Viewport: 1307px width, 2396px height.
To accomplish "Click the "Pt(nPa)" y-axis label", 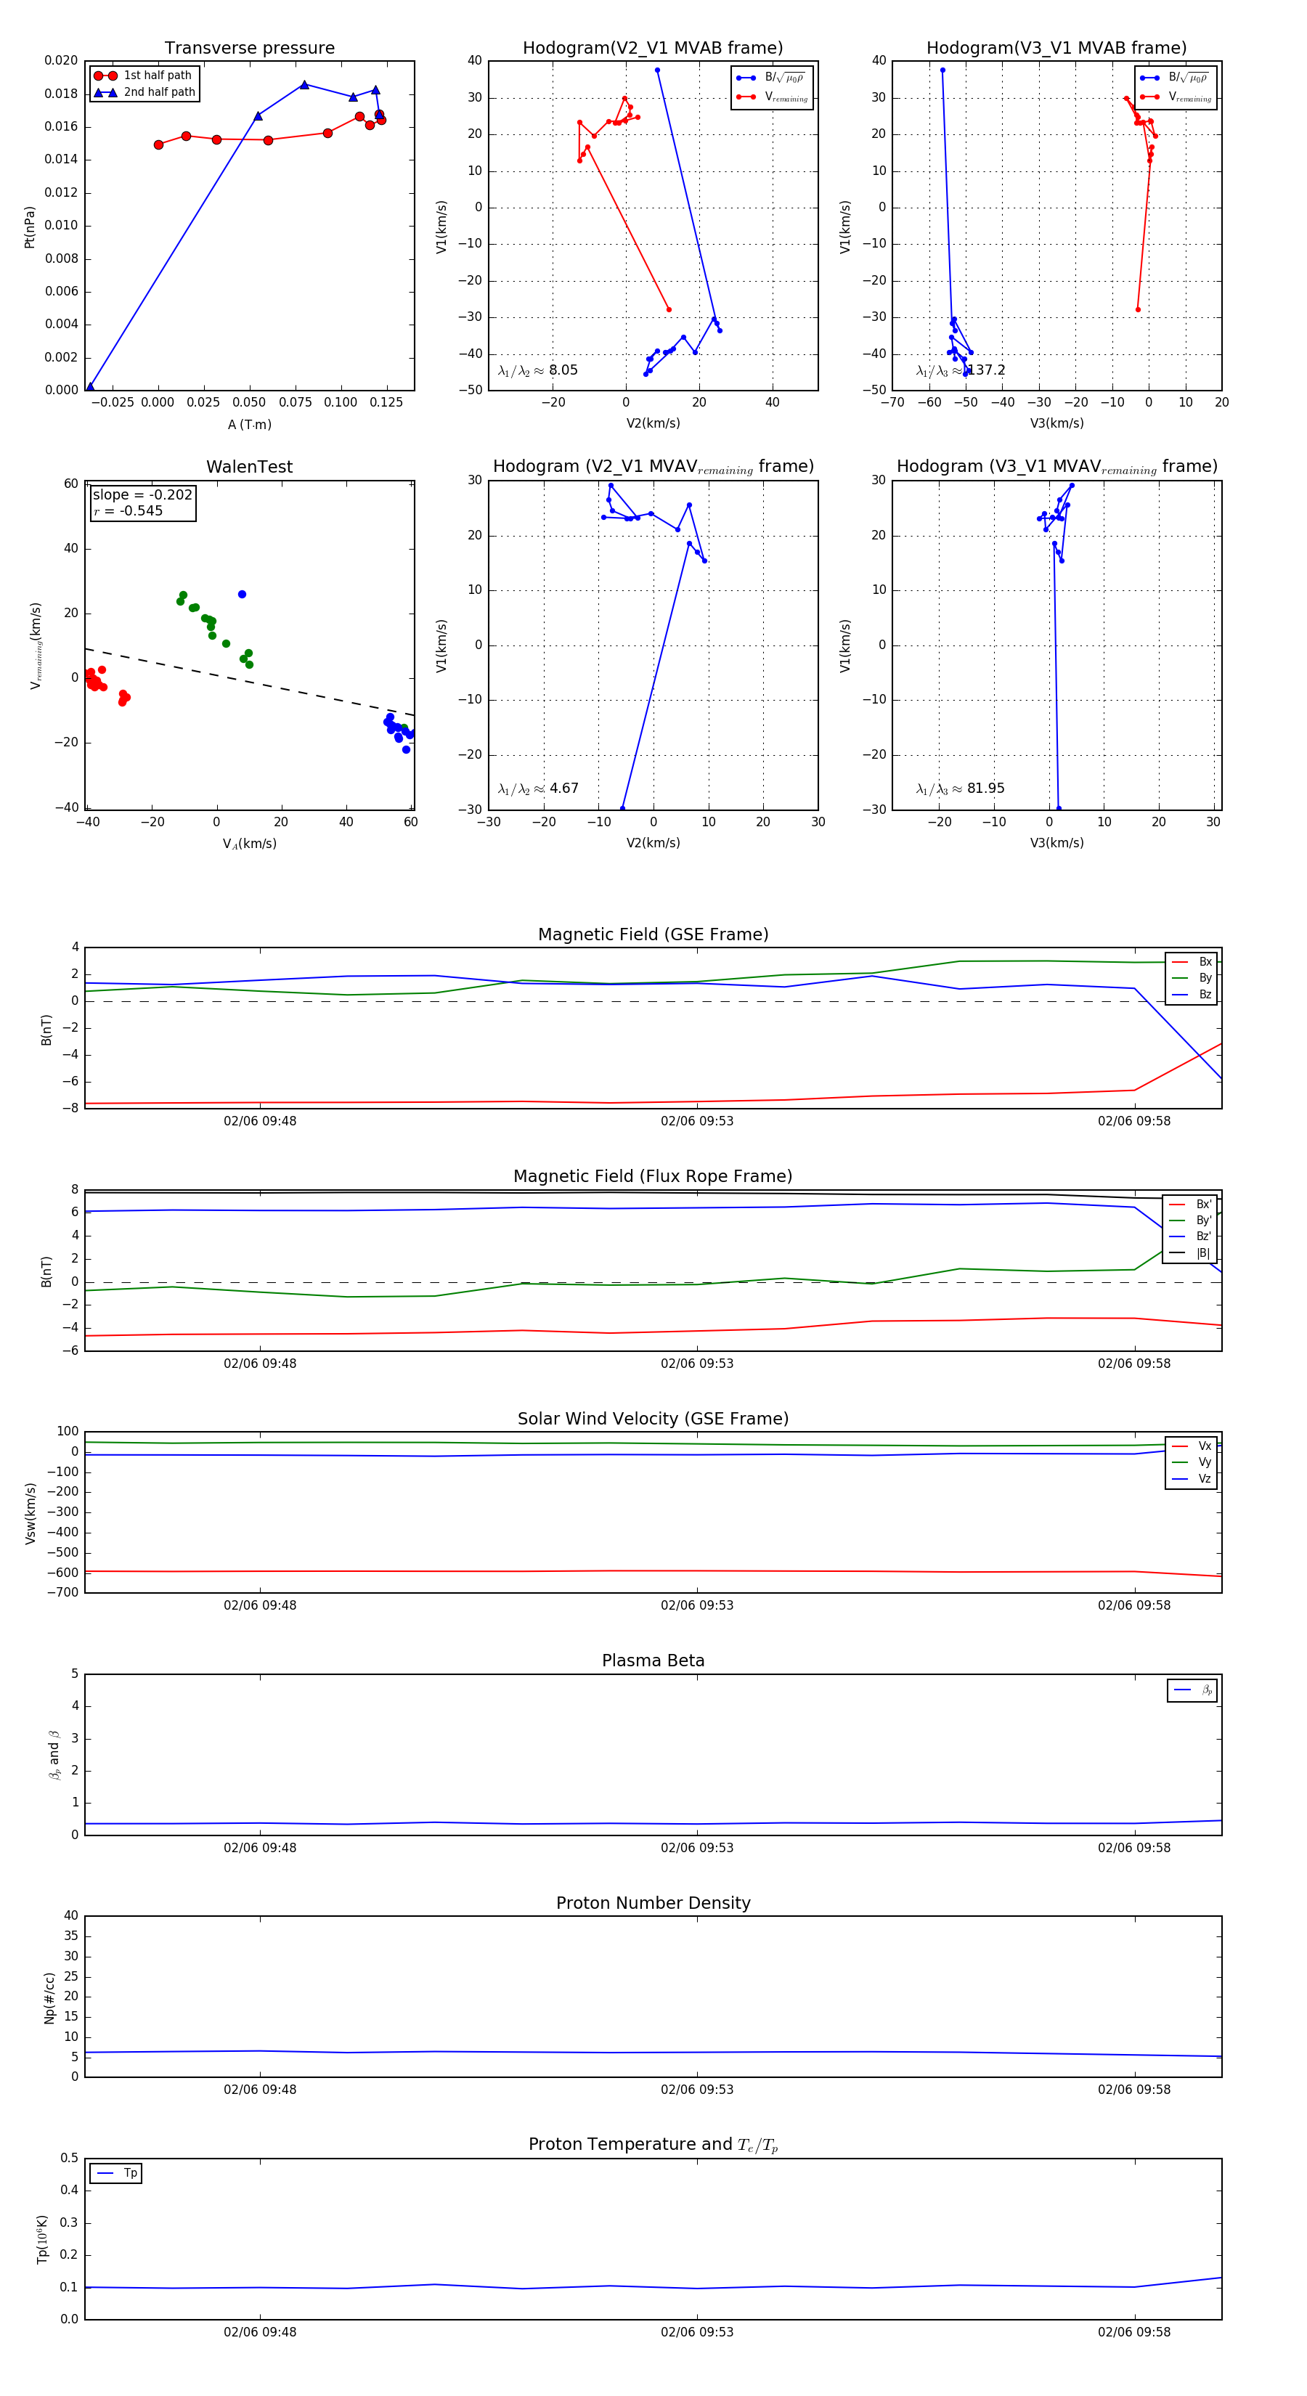I will click(29, 227).
